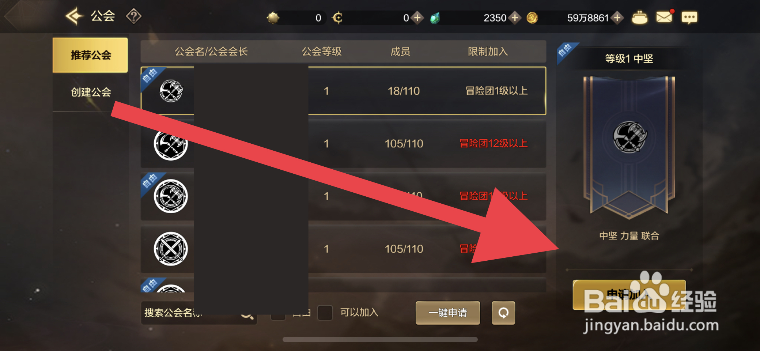Open the chat speech-bubble icon

pos(689,18)
